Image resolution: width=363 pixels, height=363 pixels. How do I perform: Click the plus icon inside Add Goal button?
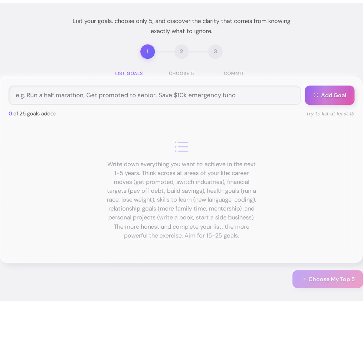coord(316,95)
